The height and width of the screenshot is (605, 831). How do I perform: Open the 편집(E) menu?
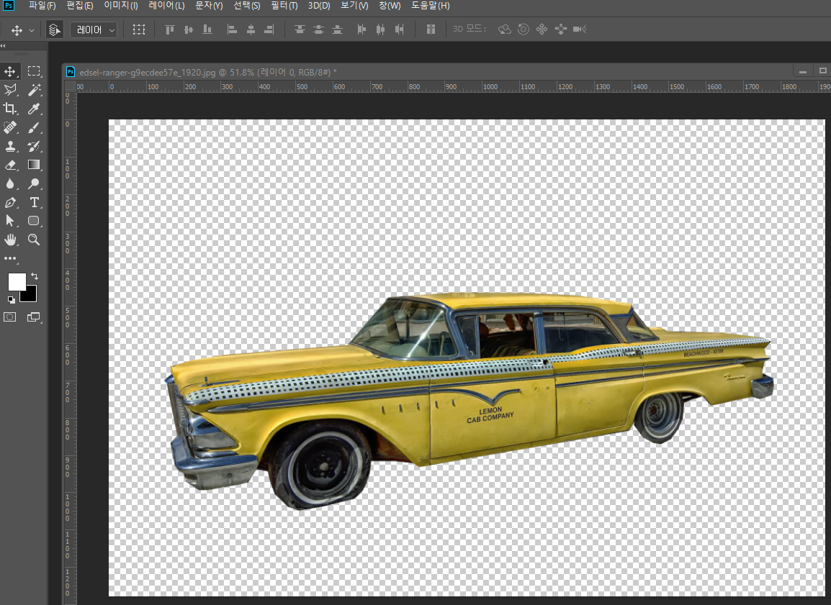coord(80,6)
